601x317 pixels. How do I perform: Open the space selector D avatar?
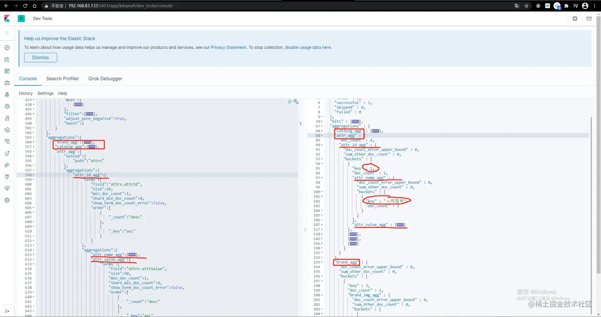pyautogui.click(x=21, y=19)
